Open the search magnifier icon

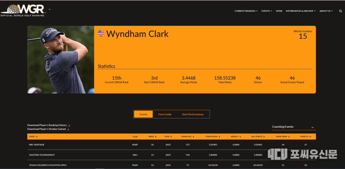coord(340,11)
